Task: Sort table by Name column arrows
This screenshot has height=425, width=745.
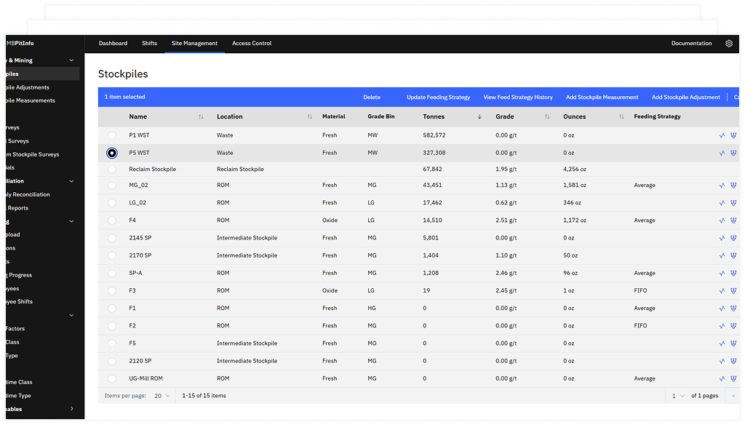Action: [x=201, y=116]
